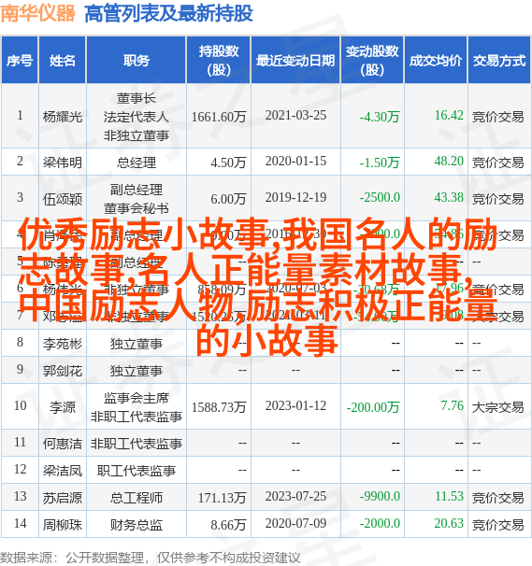The height and width of the screenshot is (566, 532).
Task: Select the 最近变动日期 column header
Action: tap(295, 60)
